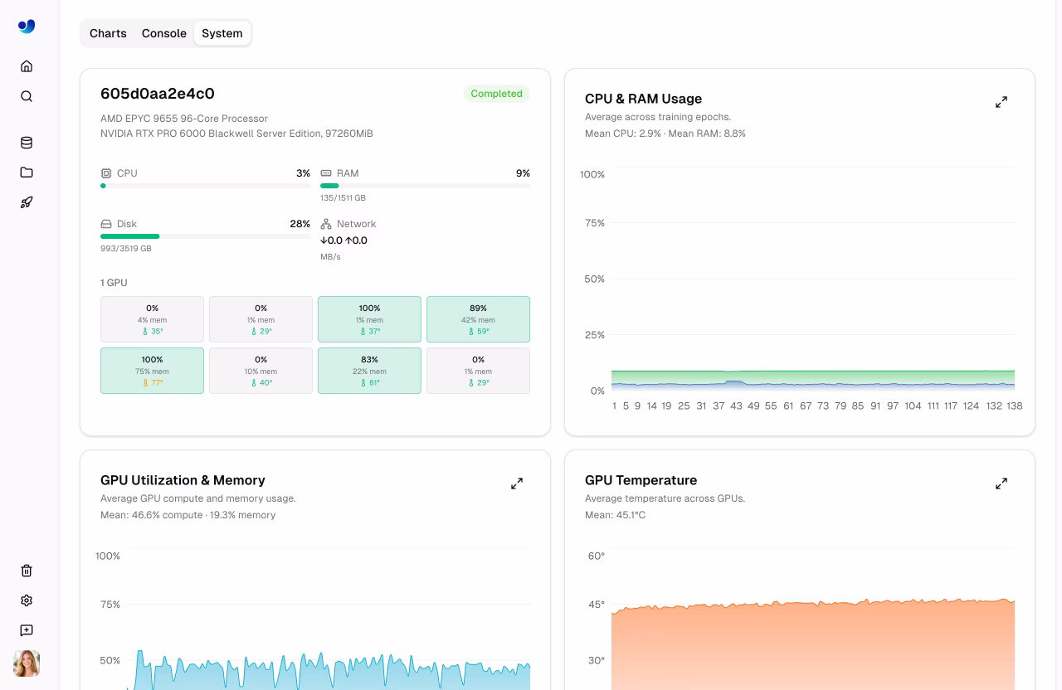This screenshot has width=1062, height=690.
Task: Click the GPU Utilization & Memory title
Action: pos(183,480)
